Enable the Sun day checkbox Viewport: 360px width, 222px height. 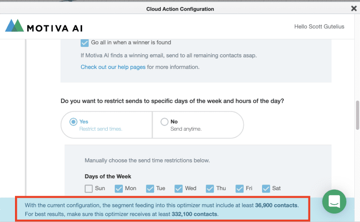[89, 188]
